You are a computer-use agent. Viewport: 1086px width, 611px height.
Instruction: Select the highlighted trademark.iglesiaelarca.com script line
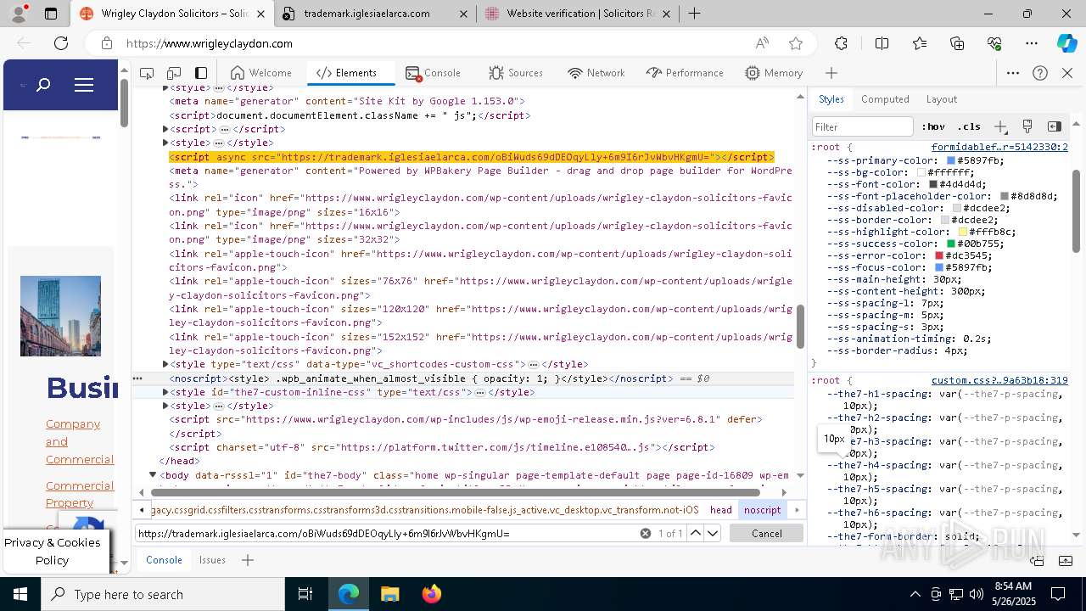(x=471, y=157)
